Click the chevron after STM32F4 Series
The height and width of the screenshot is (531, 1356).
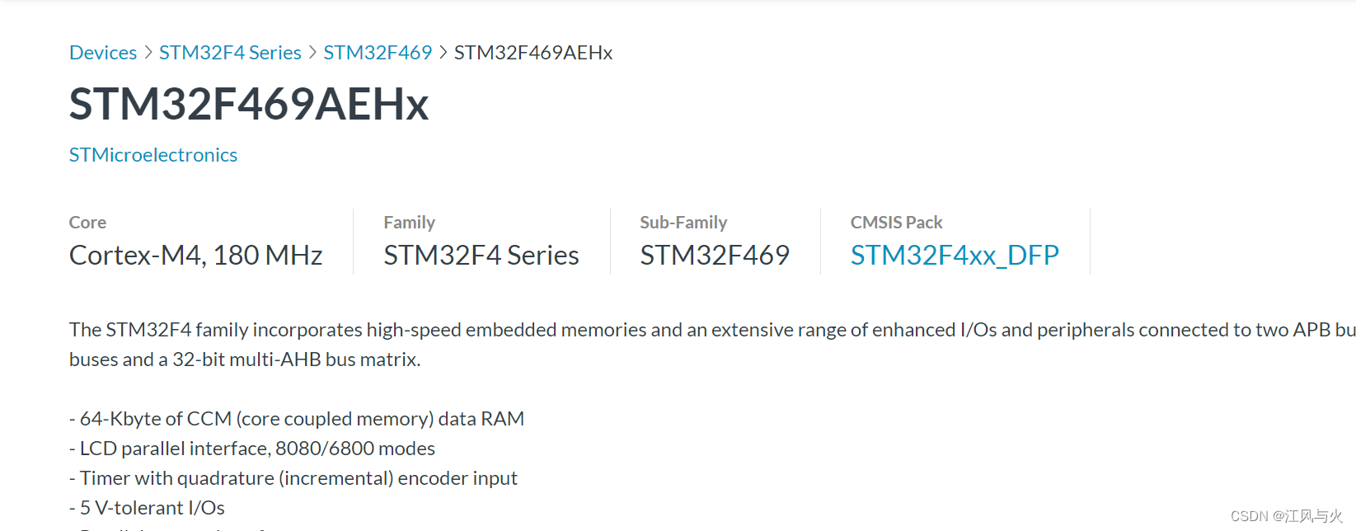(x=312, y=52)
